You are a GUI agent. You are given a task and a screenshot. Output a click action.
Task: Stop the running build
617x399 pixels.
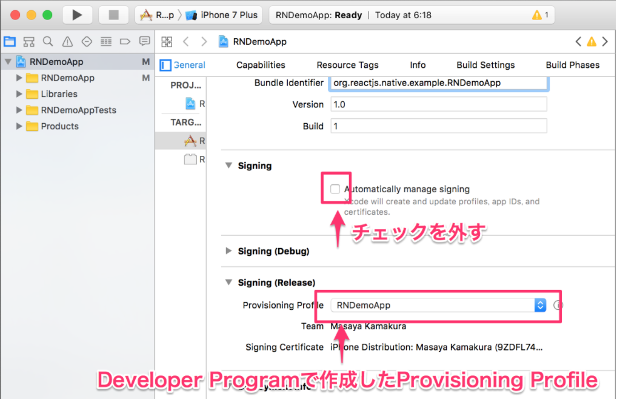tap(113, 15)
